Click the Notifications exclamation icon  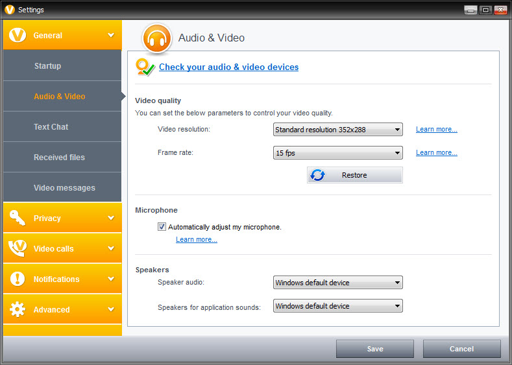(x=18, y=279)
